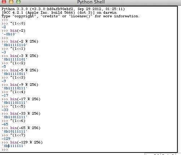Image resolution: width=181 pixels, height=155 pixels.
Task: Click the -129 output value
Action: 6,139
